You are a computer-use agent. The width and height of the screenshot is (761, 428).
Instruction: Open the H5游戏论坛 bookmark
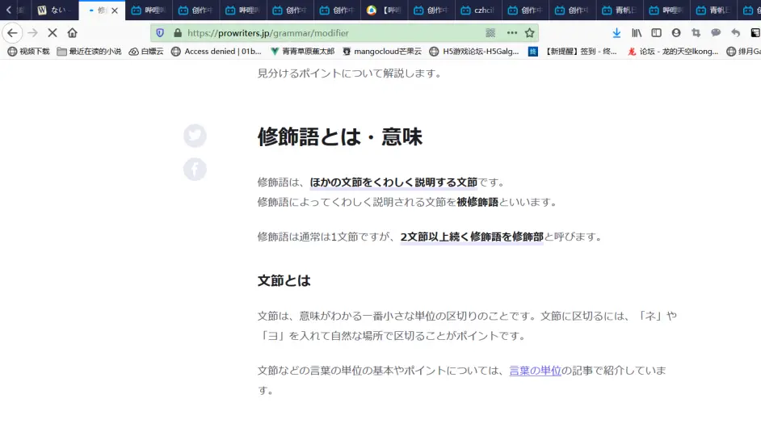(475, 52)
